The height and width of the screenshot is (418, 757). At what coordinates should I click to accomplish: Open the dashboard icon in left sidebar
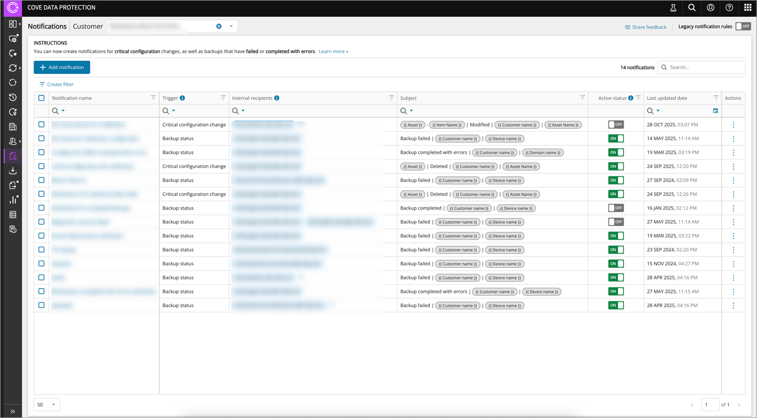click(13, 24)
